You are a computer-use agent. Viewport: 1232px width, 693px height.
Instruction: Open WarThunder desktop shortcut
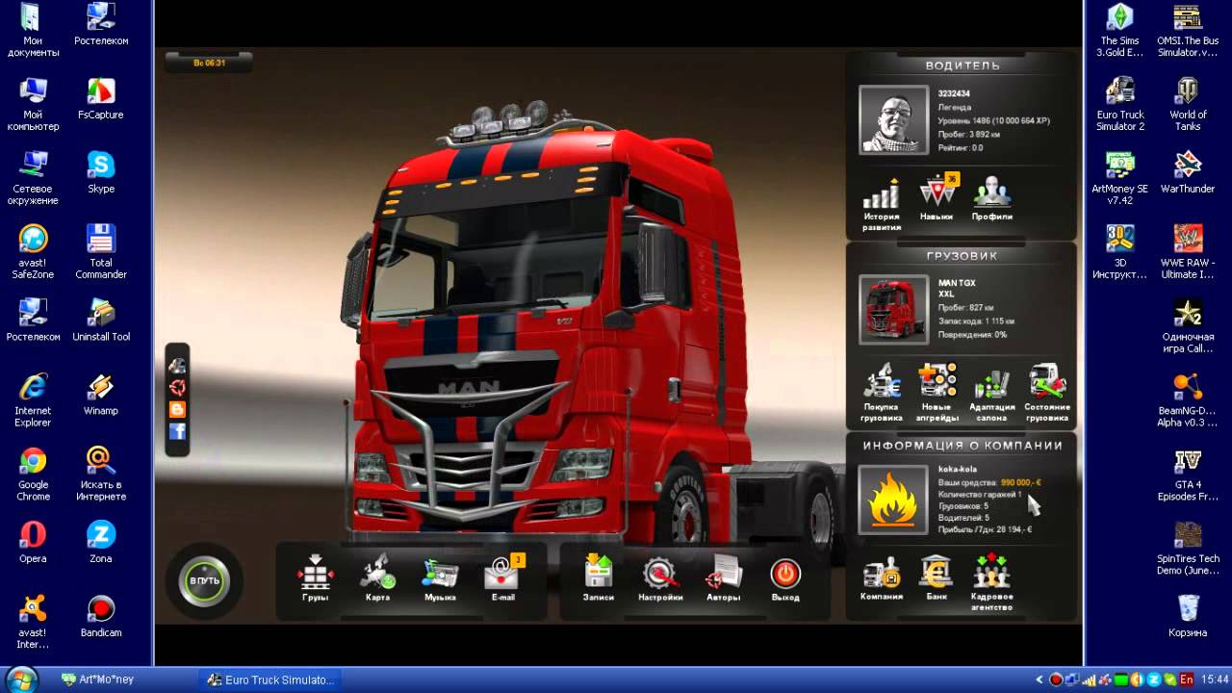[x=1188, y=171]
